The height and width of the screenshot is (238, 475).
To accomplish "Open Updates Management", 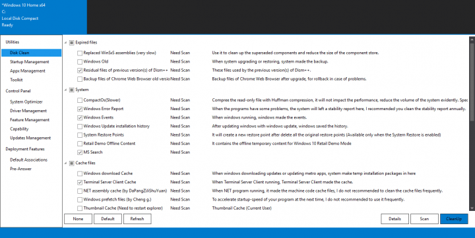I will coord(30,138).
